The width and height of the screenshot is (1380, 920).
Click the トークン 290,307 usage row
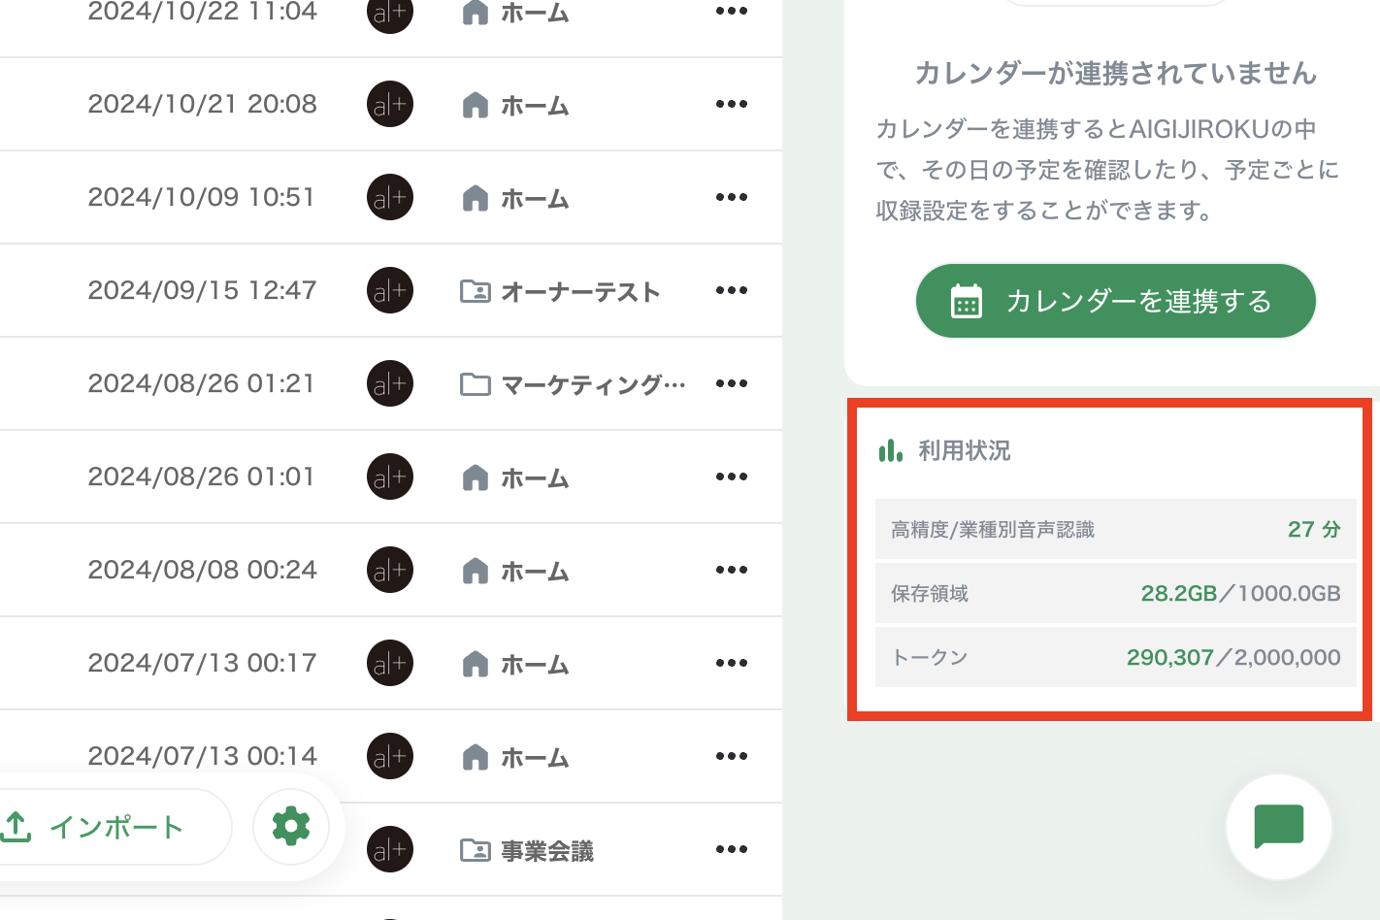1116,657
